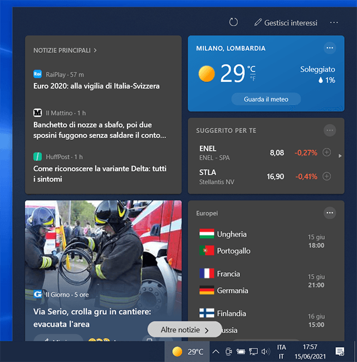
Task: Open volume speaker tray icon
Action: (x=266, y=352)
